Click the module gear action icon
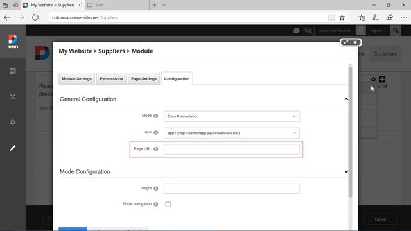 tap(373, 79)
